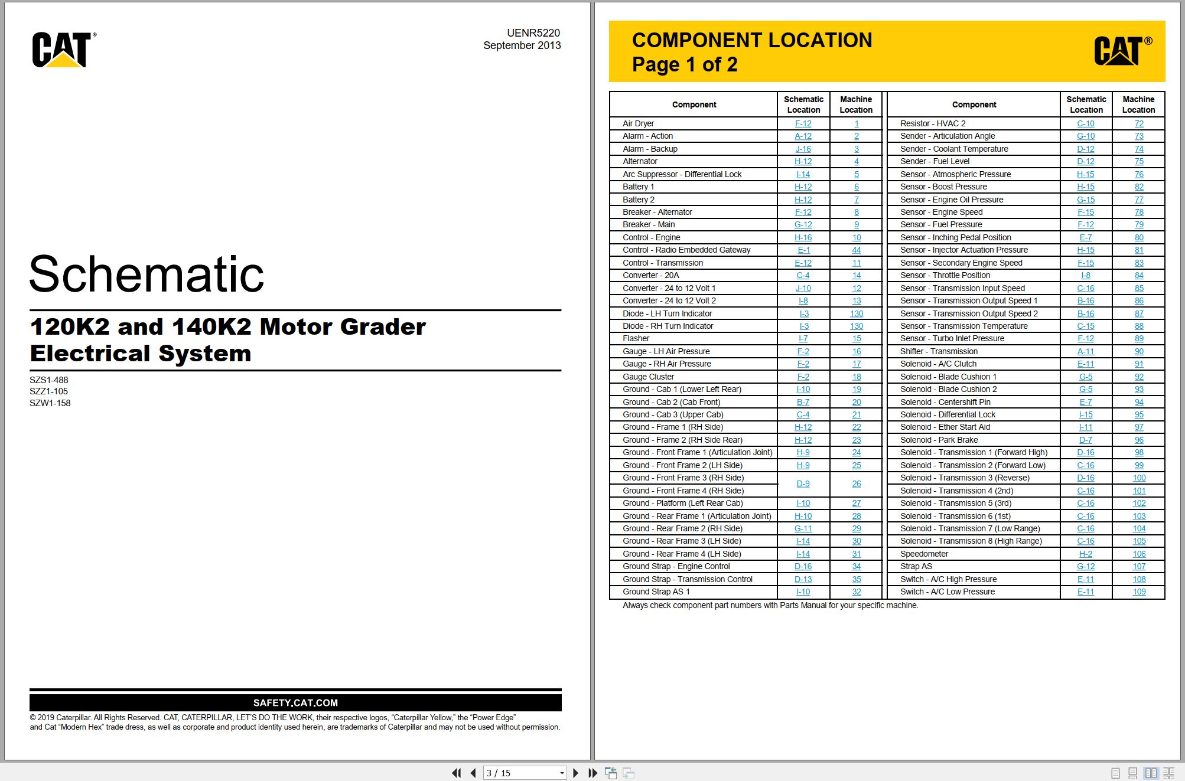Open Flasher schematic location I-7
The width and height of the screenshot is (1185, 781).
coord(803,338)
